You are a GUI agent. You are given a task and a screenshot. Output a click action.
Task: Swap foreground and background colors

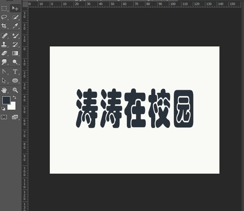point(14,97)
